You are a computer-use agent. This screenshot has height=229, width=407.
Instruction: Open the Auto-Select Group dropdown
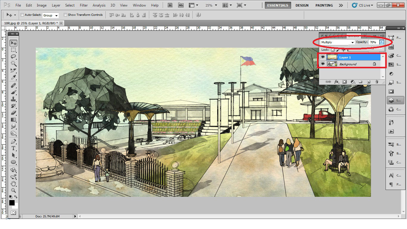[x=51, y=15]
